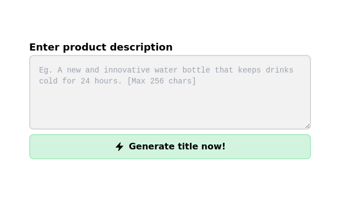Viewport: 349px width, 223px height.
Task: Click the lightning bolt icon
Action: (119, 147)
